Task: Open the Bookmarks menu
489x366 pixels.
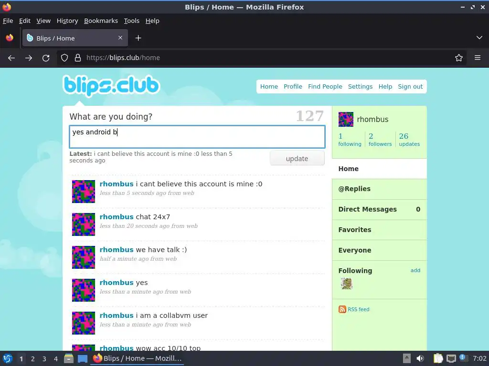Action: tap(101, 21)
